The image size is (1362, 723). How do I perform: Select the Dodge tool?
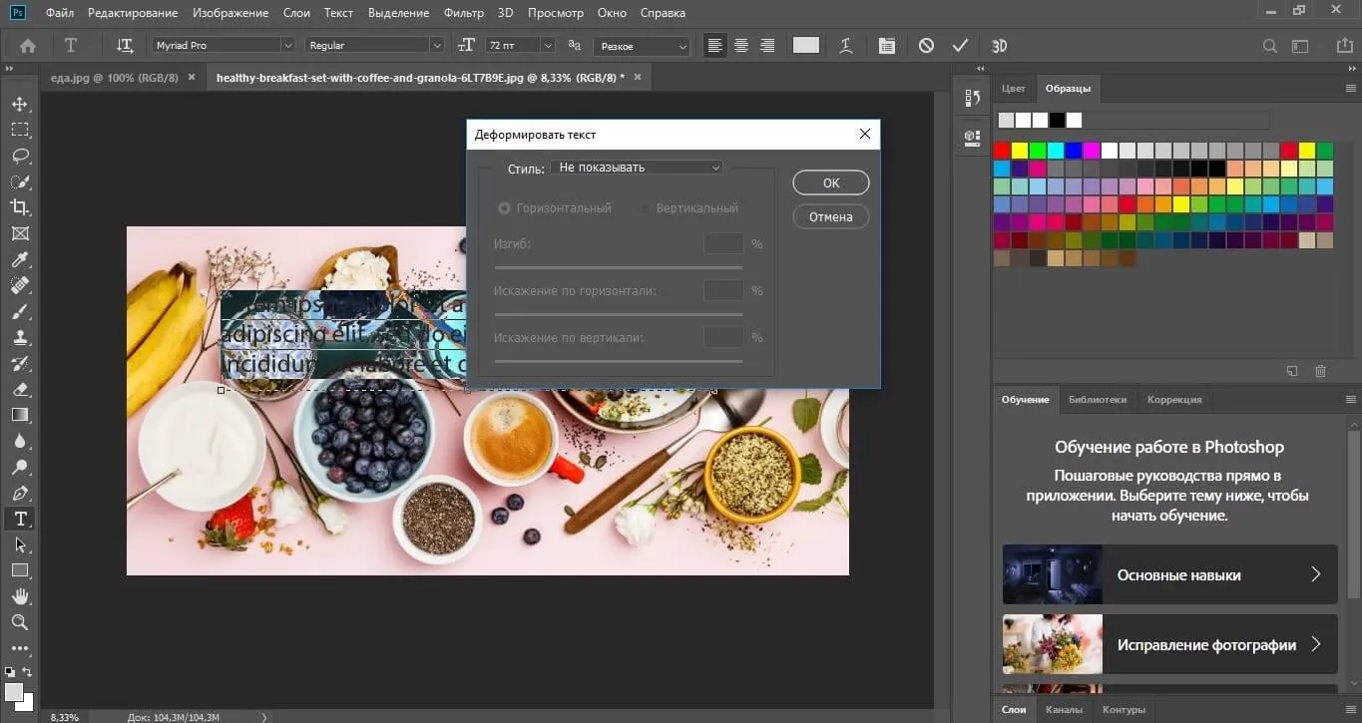pyautogui.click(x=20, y=467)
